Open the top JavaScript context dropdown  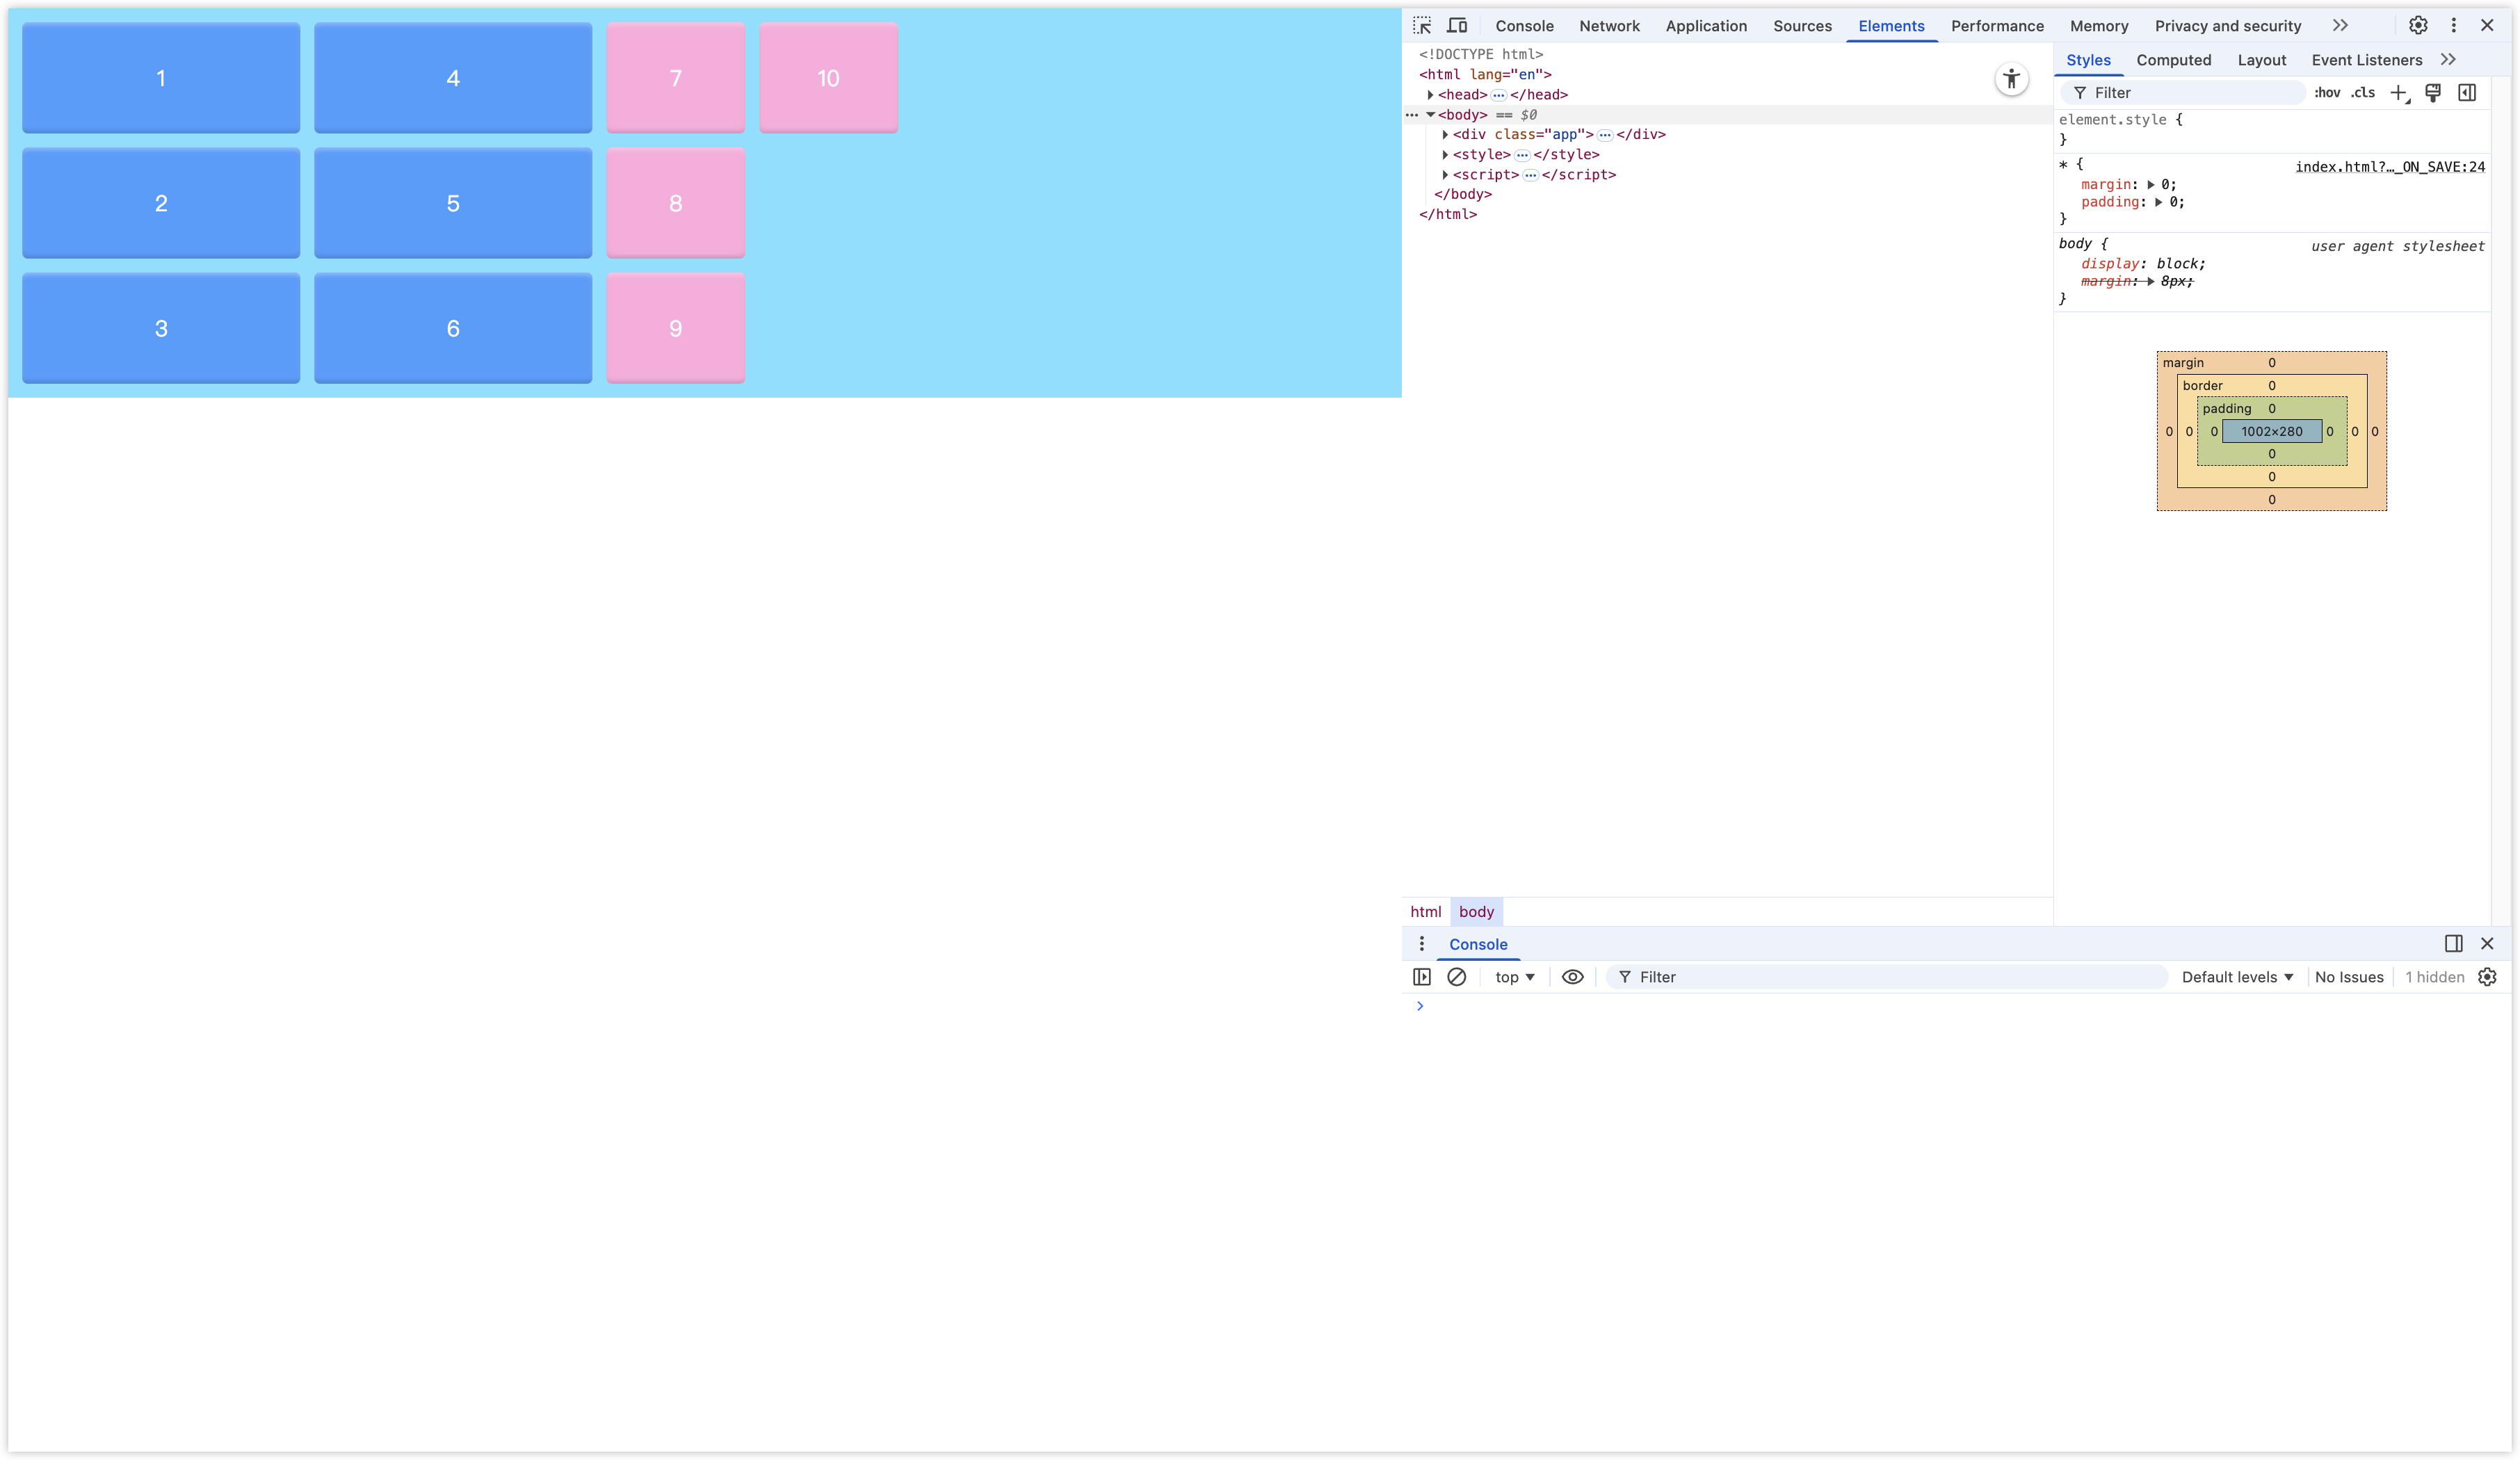(1514, 977)
